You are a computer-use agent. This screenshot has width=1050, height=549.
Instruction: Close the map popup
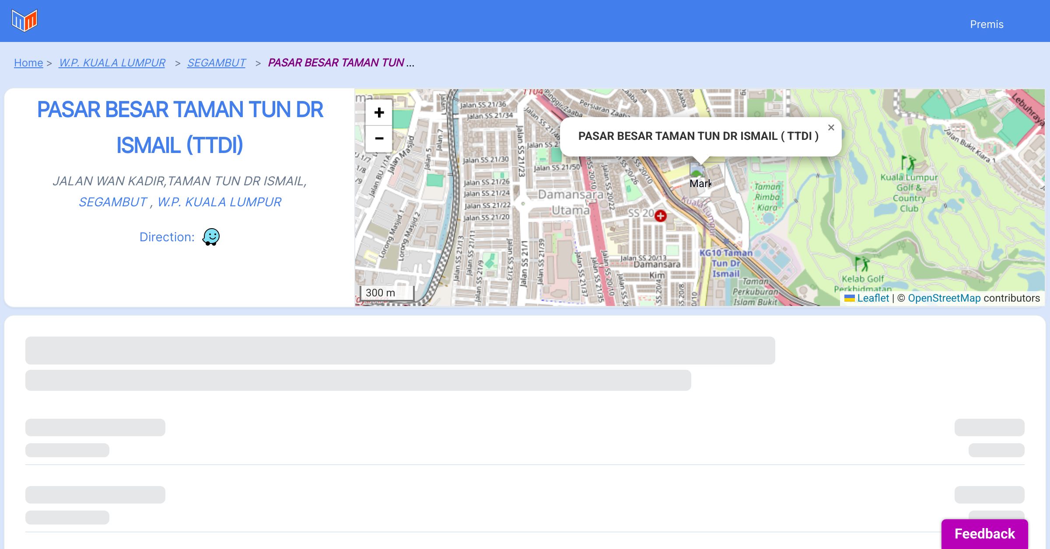pyautogui.click(x=831, y=128)
